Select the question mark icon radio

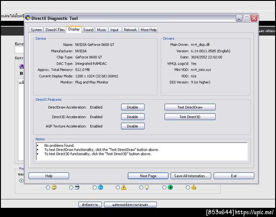[94, 188]
